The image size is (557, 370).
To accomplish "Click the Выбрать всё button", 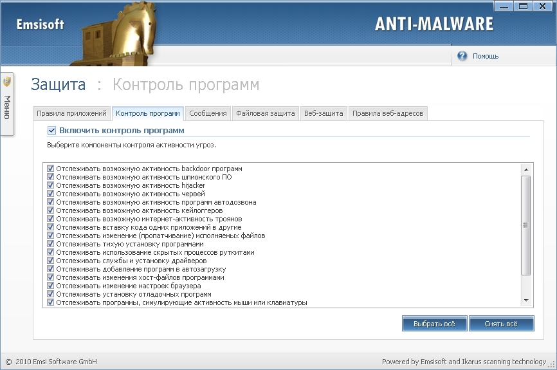I will click(x=434, y=324).
